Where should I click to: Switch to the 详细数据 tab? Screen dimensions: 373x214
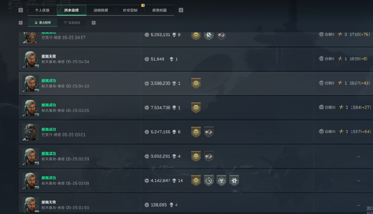[101, 10]
